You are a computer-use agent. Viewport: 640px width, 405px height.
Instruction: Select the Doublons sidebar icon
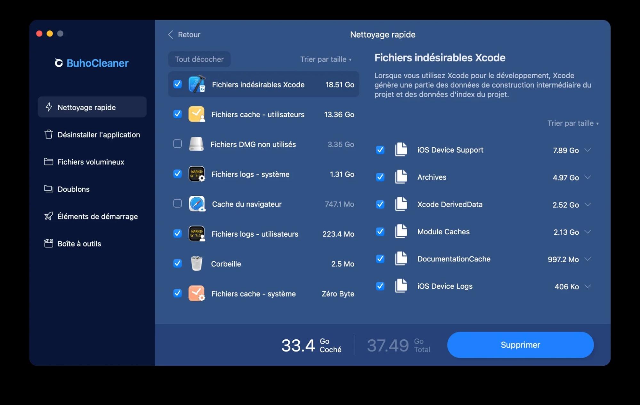(49, 189)
